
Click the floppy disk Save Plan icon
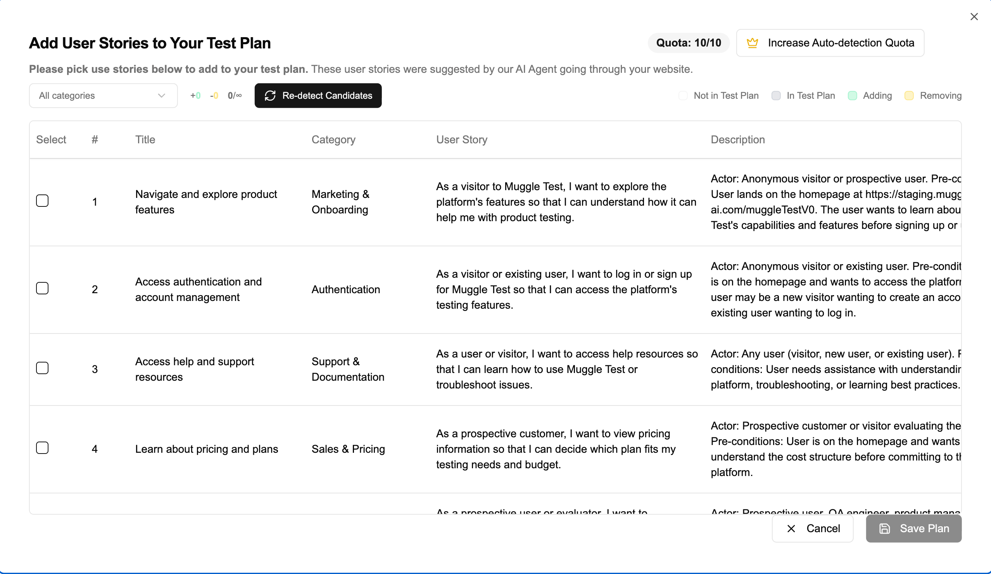[884, 528]
